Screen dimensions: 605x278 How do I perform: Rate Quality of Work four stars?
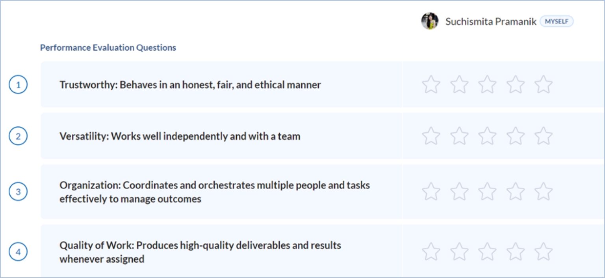coord(516,252)
